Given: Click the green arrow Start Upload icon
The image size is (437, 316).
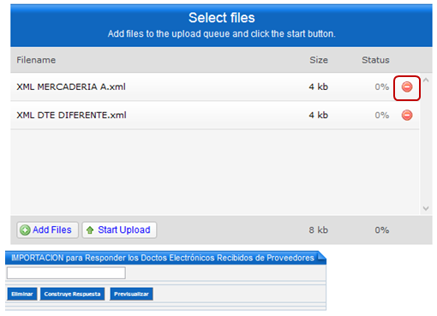Looking at the screenshot, I should 90,230.
